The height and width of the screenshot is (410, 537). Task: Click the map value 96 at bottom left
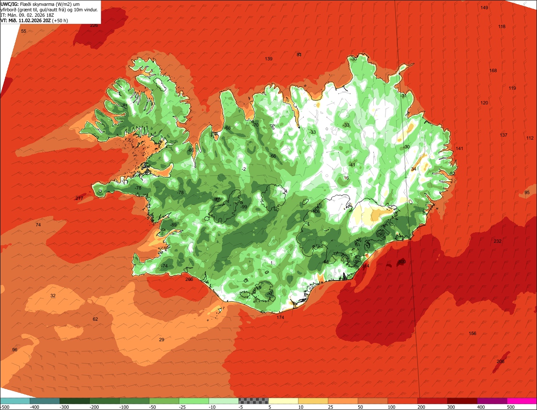(x=15, y=350)
